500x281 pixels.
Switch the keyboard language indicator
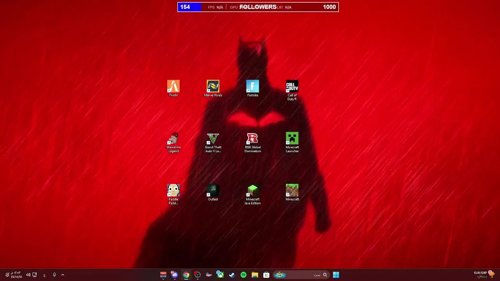click(x=45, y=275)
